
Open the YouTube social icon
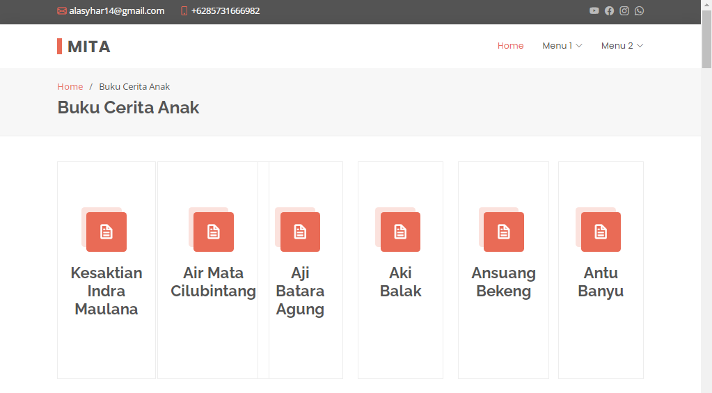[x=594, y=10]
